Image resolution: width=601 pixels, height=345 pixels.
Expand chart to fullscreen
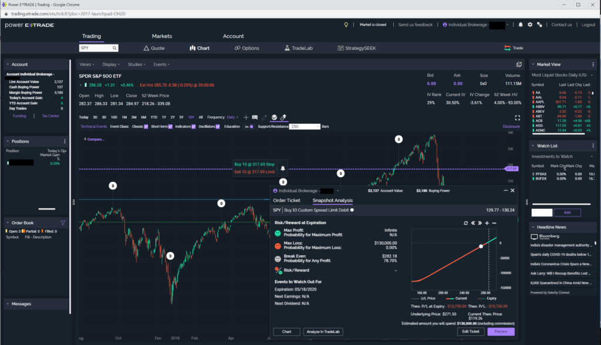click(x=518, y=118)
